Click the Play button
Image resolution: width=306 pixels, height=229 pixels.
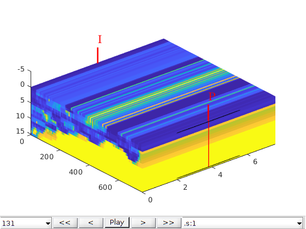coord(117,222)
